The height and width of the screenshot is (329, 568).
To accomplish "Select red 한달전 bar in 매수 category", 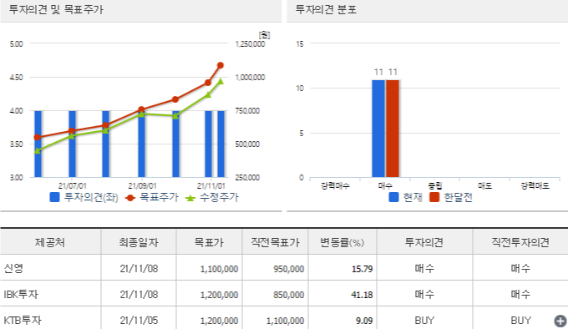I will pos(393,129).
